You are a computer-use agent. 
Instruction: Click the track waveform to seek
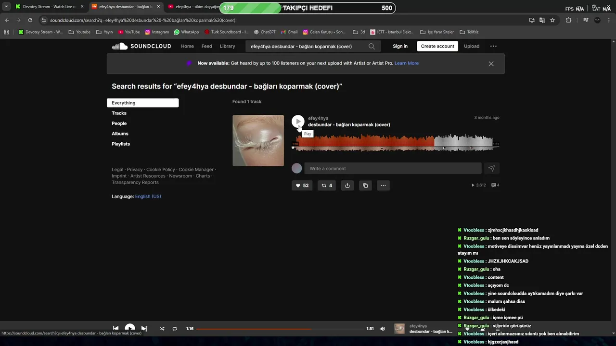coord(395,143)
